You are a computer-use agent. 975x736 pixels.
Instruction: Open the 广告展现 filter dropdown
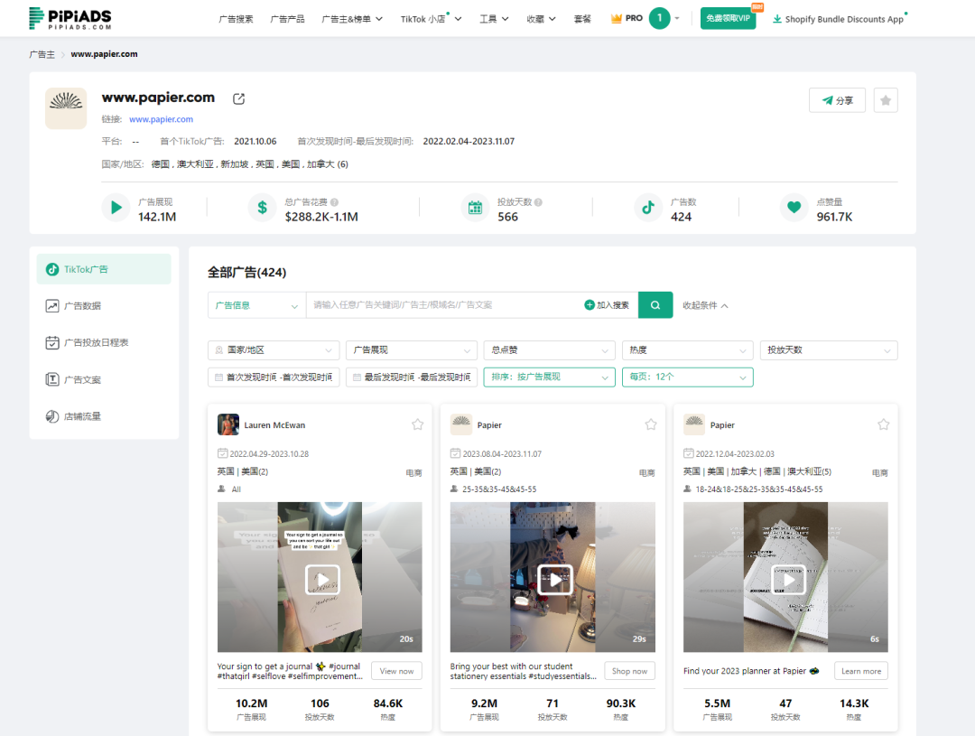(x=412, y=350)
